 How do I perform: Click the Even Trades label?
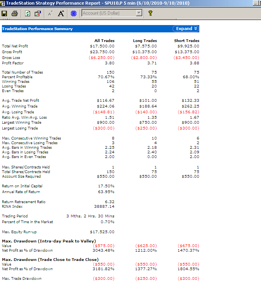(13, 91)
